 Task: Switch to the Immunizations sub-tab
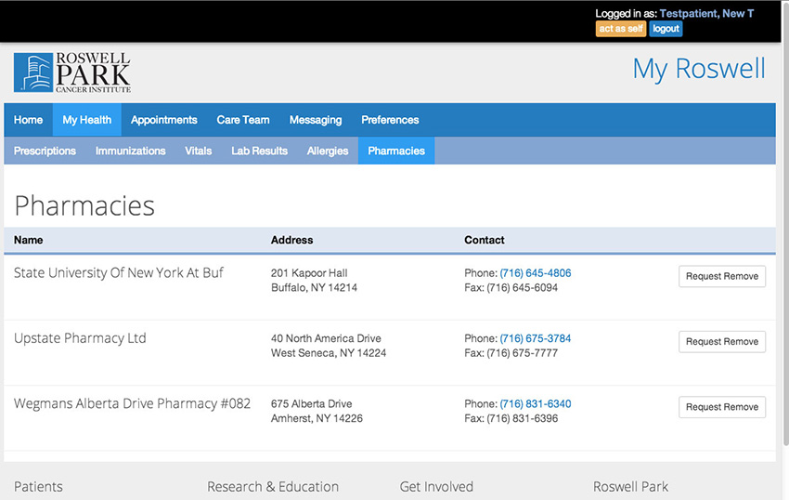130,151
